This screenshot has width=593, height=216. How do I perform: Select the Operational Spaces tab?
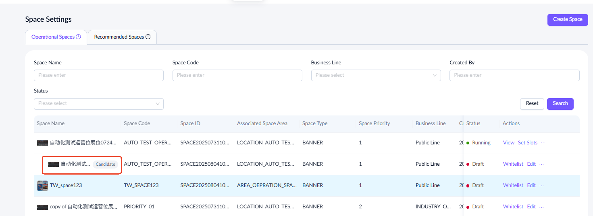[x=53, y=37]
